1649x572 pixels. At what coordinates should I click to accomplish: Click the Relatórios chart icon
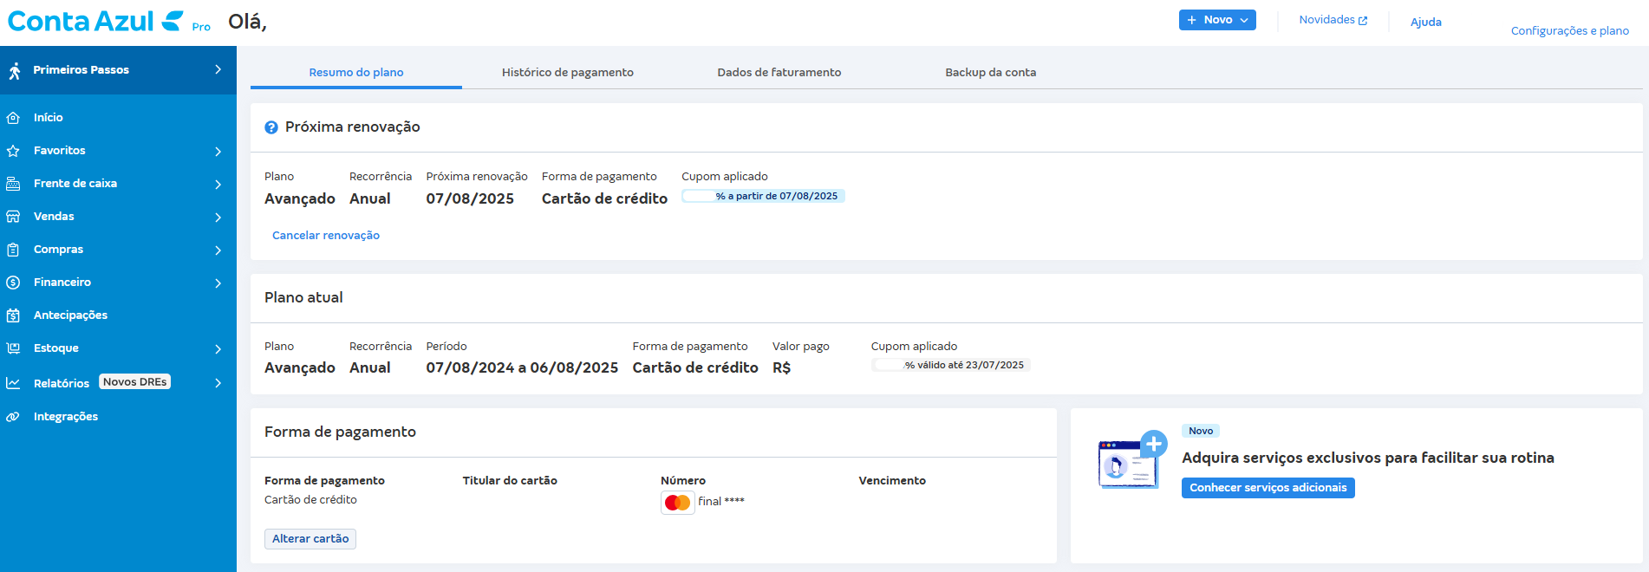coord(13,383)
